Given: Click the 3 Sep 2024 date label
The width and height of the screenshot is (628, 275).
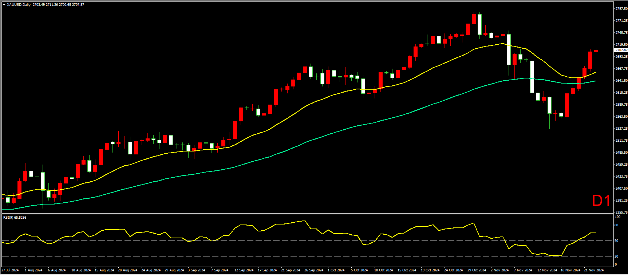Looking at the screenshot, I should point(197,270).
